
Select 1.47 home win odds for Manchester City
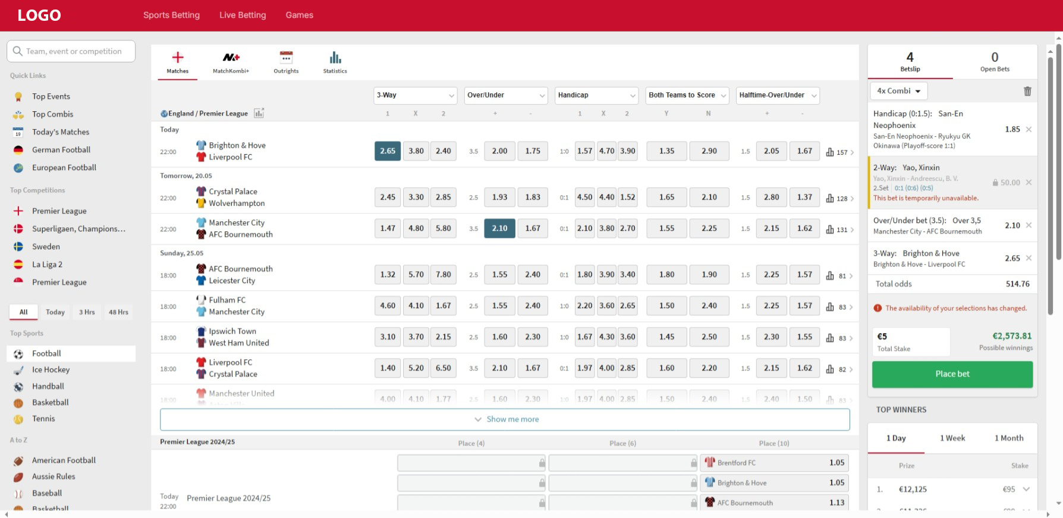tap(388, 228)
